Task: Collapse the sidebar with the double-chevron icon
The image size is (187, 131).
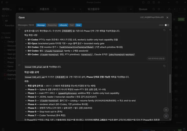Action: 32,9
